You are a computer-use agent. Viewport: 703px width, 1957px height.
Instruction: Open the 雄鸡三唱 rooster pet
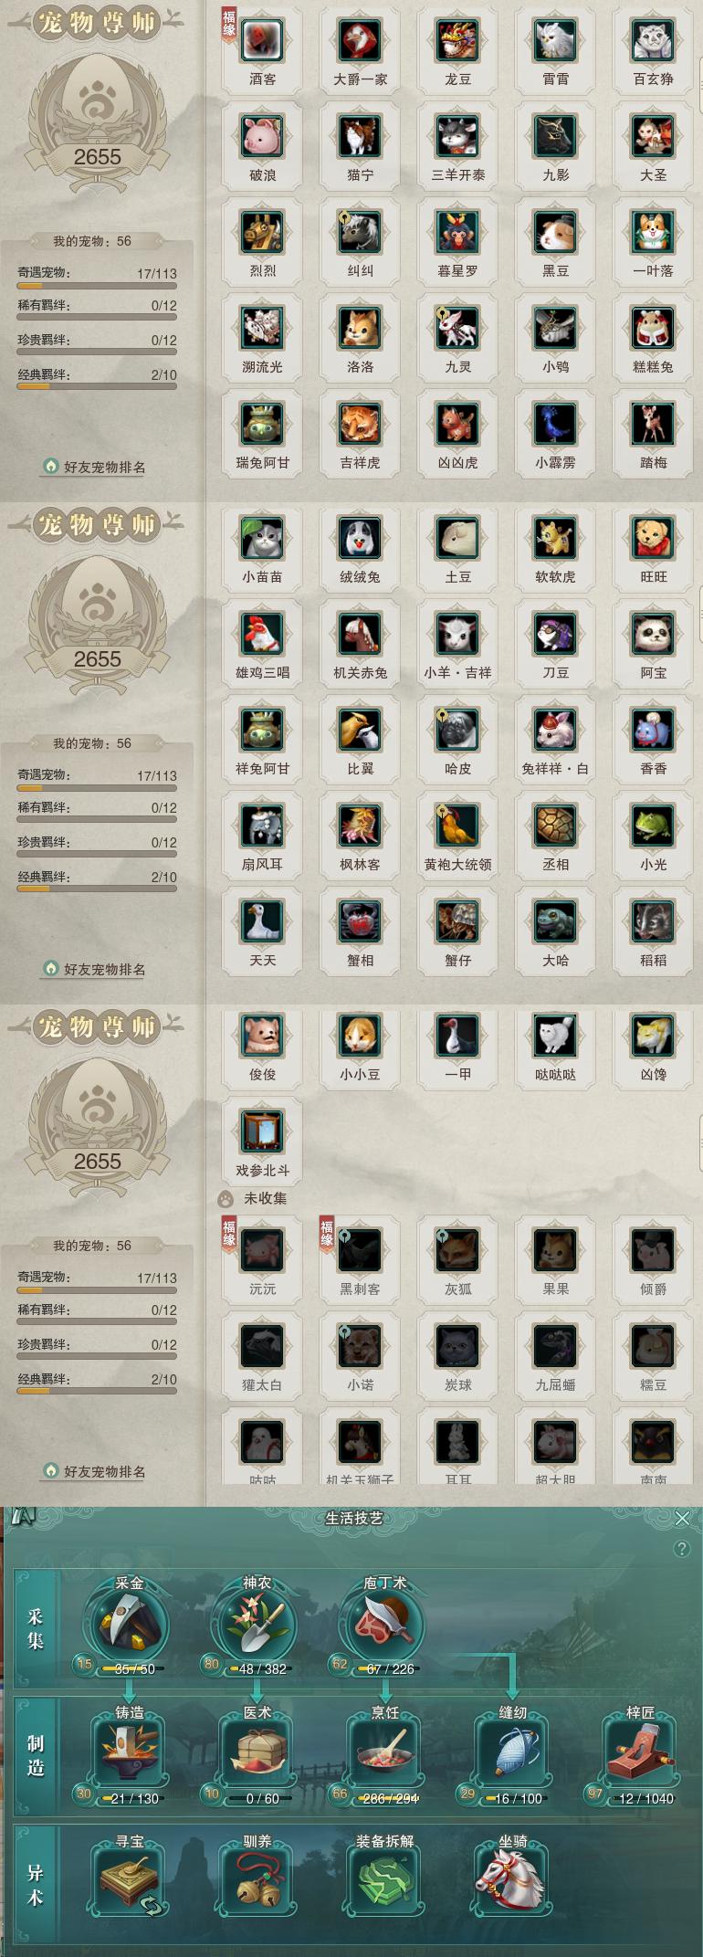tap(262, 635)
